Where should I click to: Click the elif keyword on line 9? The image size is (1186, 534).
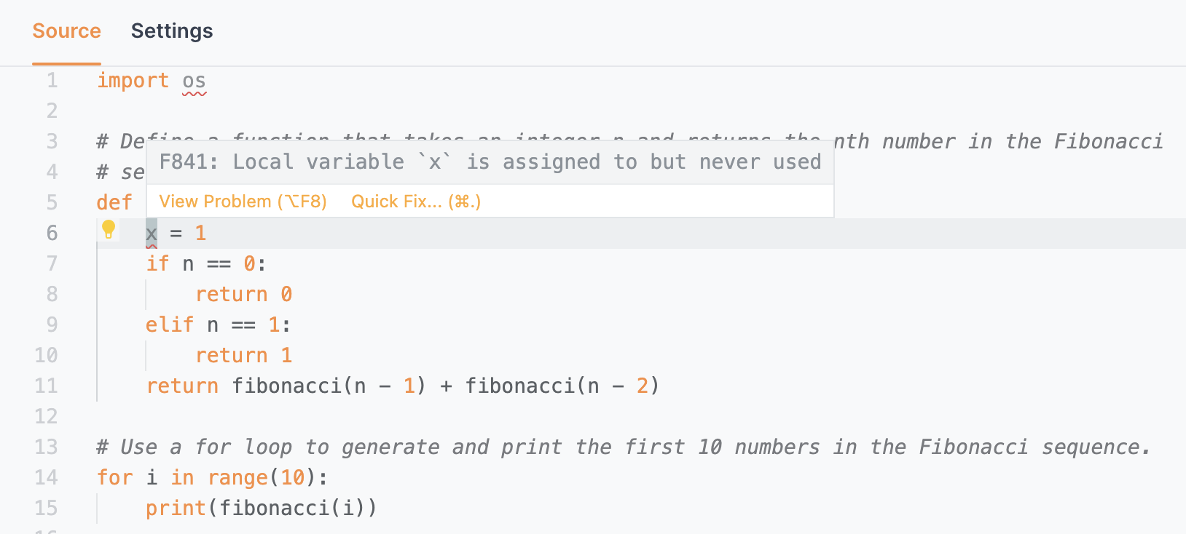click(170, 324)
